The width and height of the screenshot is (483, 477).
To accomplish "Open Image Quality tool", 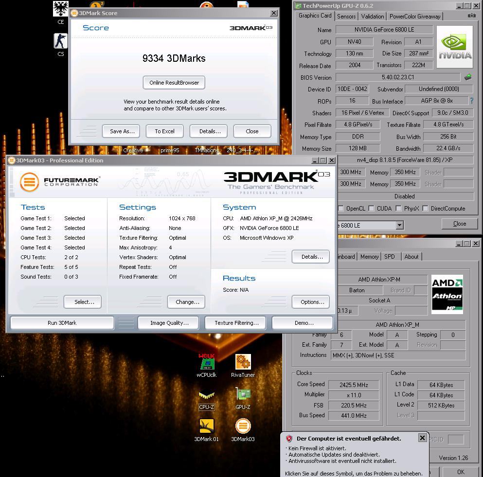I will tap(169, 323).
